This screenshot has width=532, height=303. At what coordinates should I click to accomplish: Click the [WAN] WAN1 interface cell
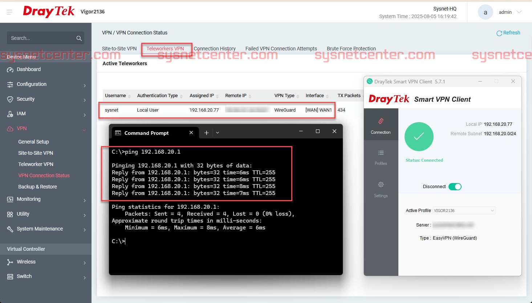pos(318,110)
